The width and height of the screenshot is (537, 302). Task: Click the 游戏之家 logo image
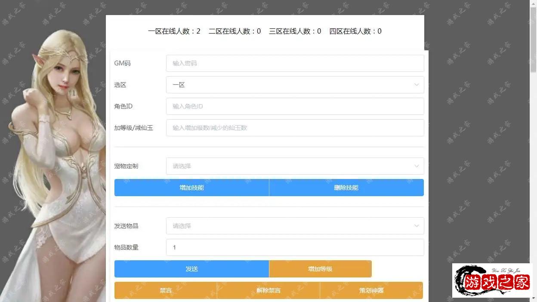pyautogui.click(x=492, y=280)
